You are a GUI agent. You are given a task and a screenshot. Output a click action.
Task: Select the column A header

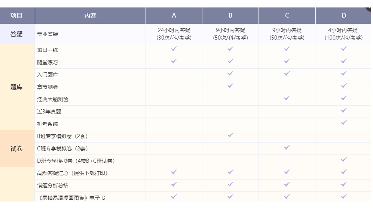174,16
